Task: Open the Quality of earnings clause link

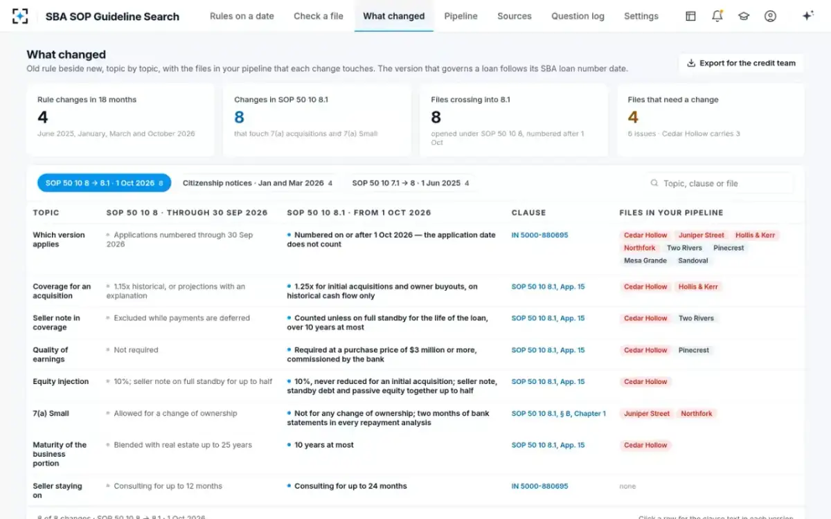Action: 548,350
